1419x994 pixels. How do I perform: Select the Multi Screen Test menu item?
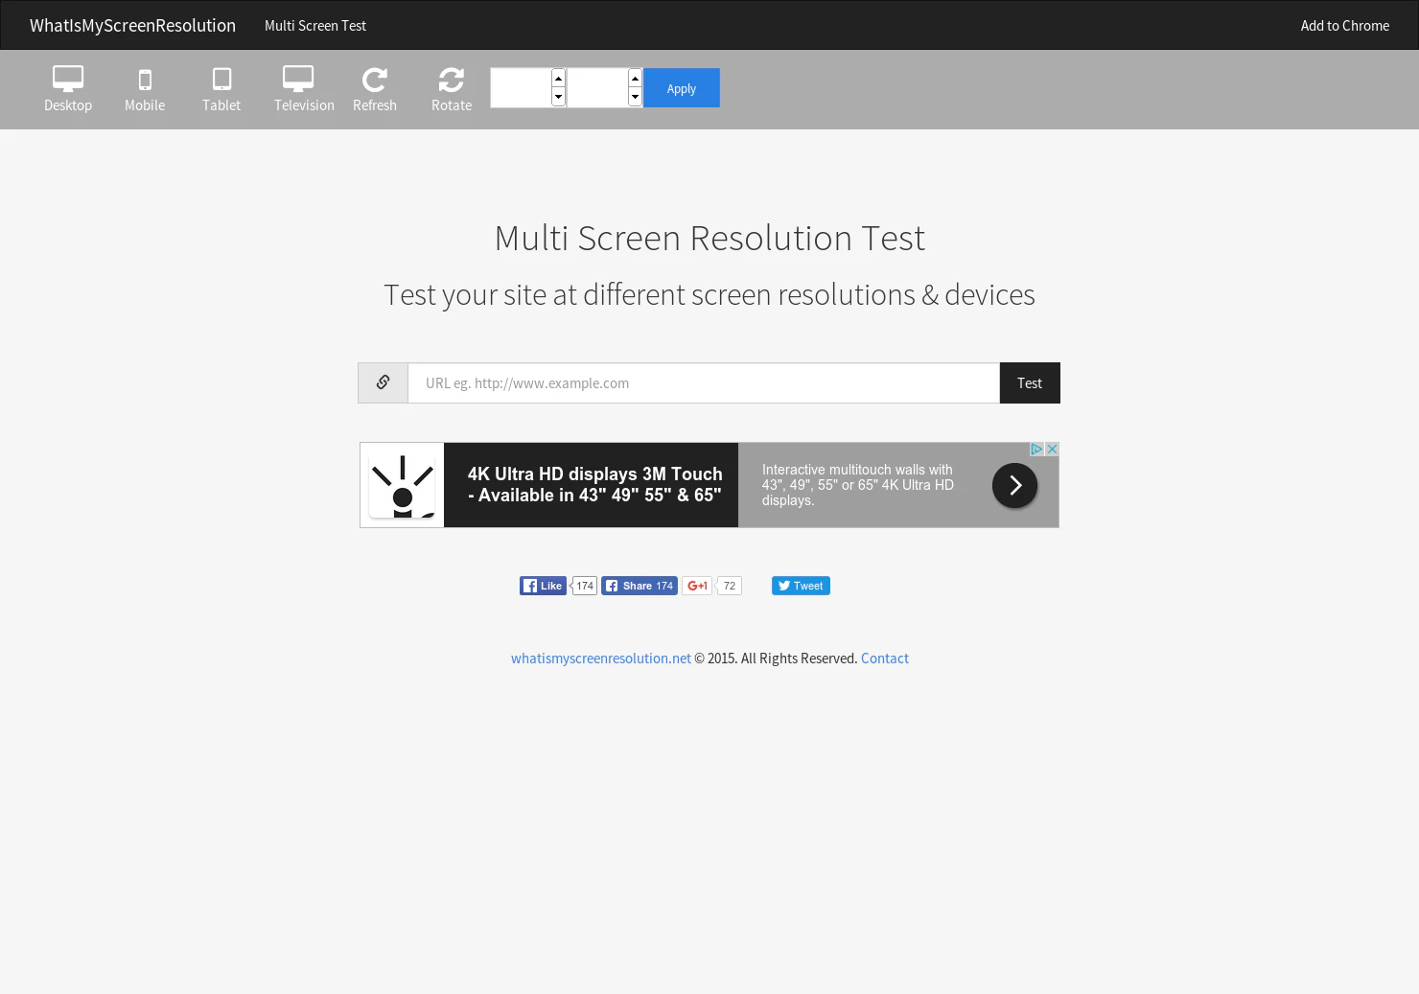pyautogui.click(x=314, y=25)
